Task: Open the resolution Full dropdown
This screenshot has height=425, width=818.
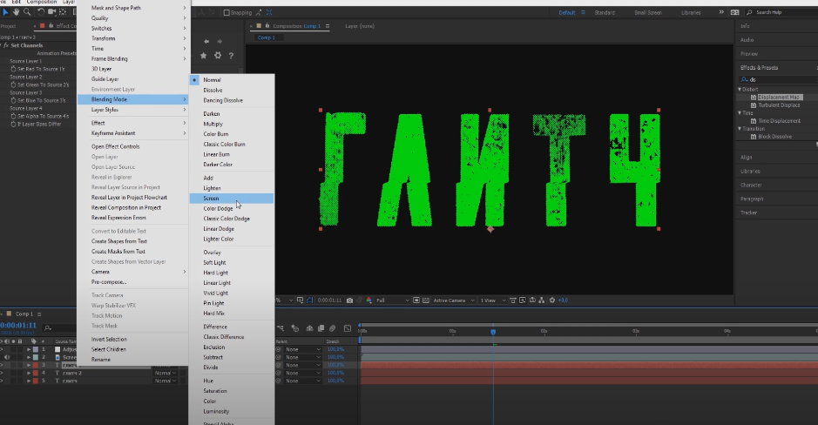Action: (392, 300)
